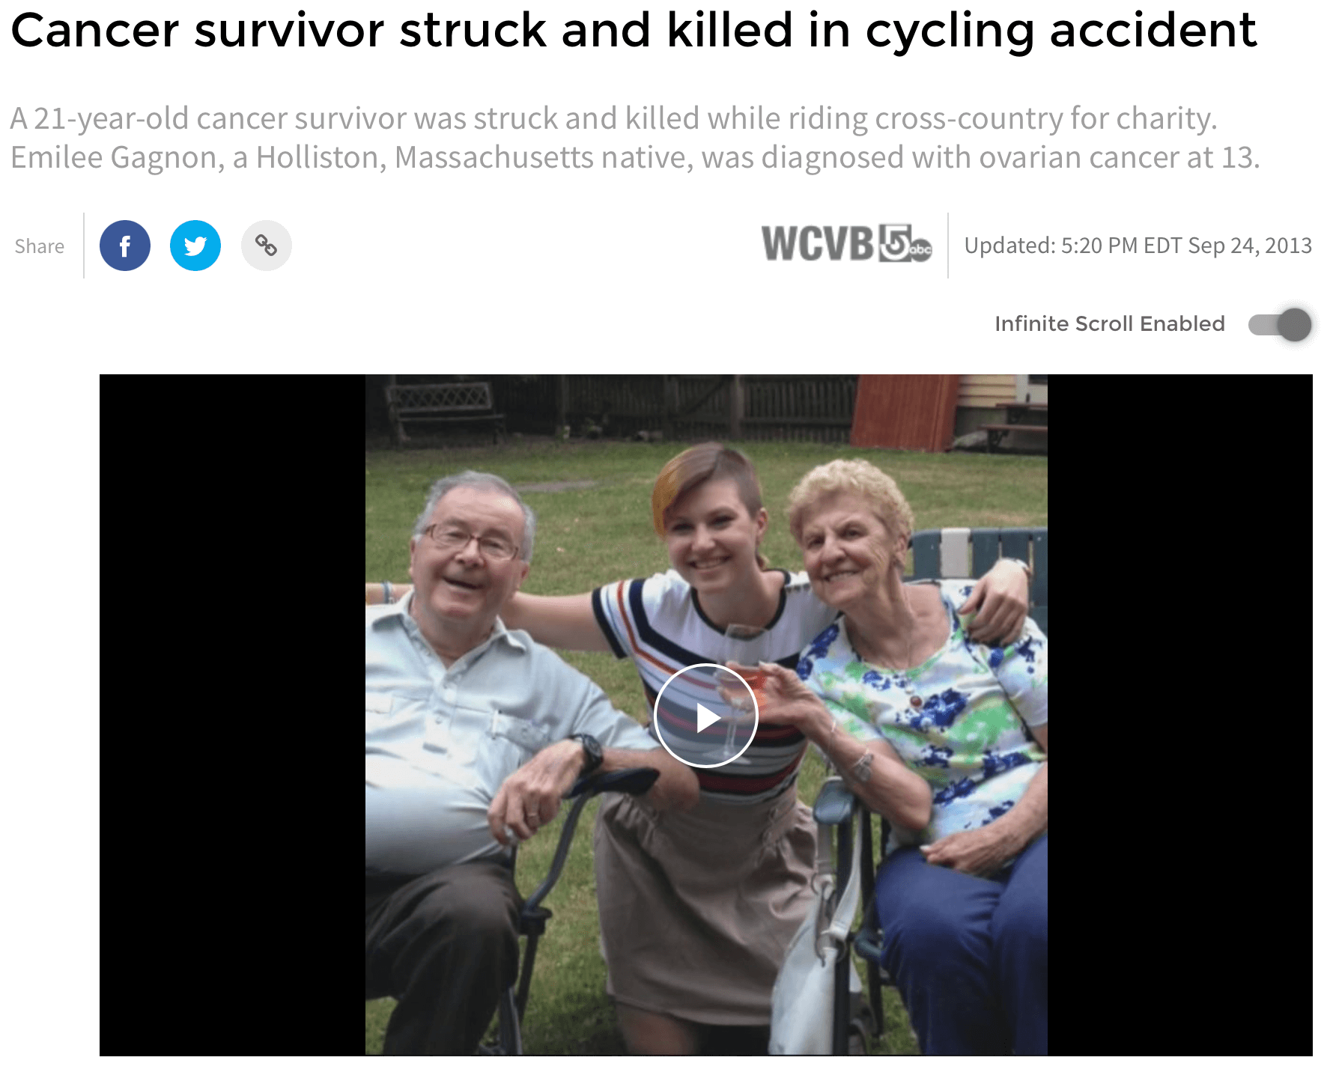The height and width of the screenshot is (1084, 1327).
Task: Share the article on Twitter
Action: coord(195,246)
